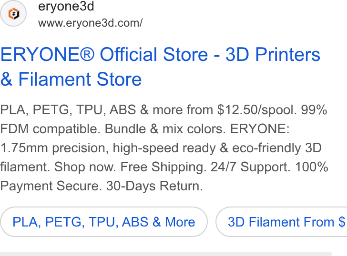Open the eryone3d site name label
The height and width of the screenshot is (256, 347).
coord(66,6)
